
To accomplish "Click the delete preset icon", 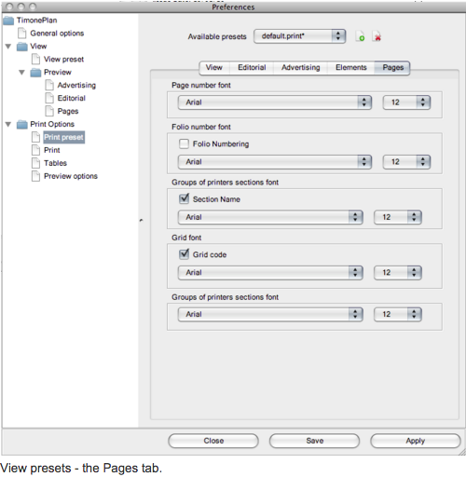I will [377, 36].
